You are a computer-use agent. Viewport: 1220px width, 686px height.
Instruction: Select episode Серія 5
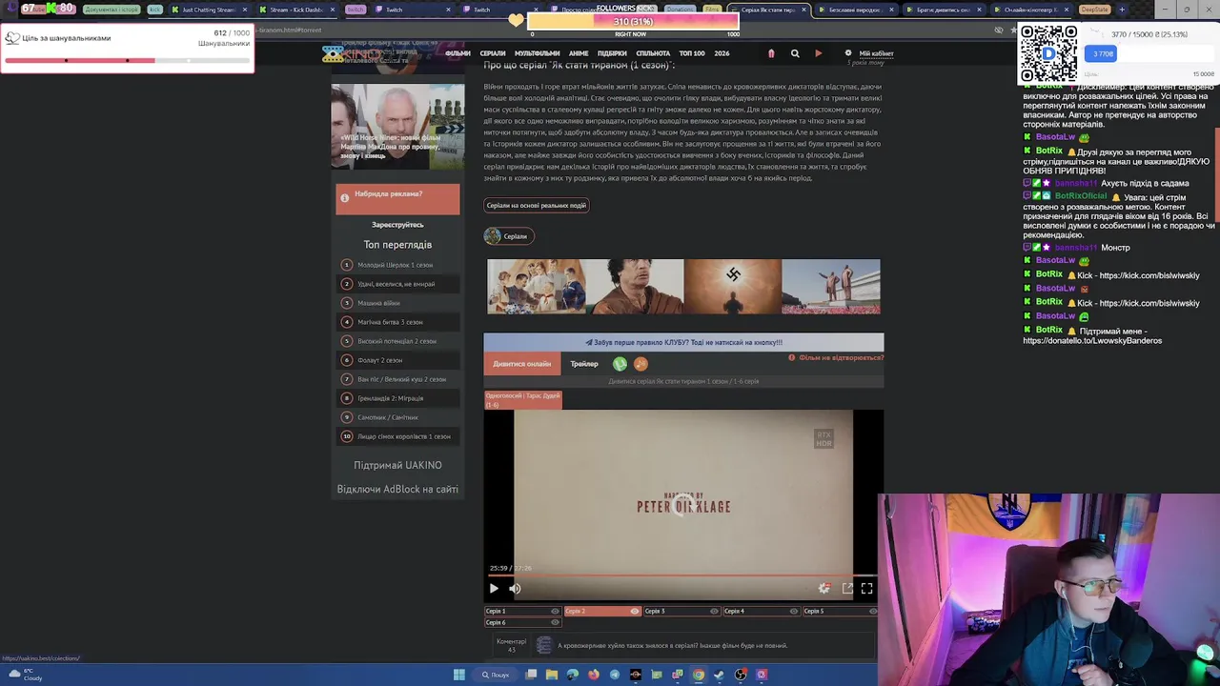click(x=840, y=611)
